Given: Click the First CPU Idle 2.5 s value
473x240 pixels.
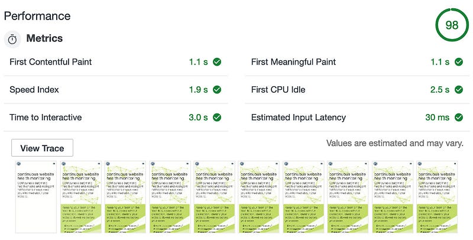Looking at the screenshot, I should tap(440, 89).
